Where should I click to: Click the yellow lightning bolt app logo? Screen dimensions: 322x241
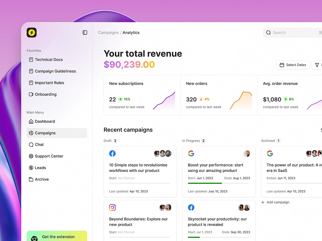coord(32,32)
